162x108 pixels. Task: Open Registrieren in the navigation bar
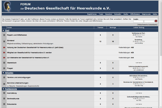click(x=92, y=14)
